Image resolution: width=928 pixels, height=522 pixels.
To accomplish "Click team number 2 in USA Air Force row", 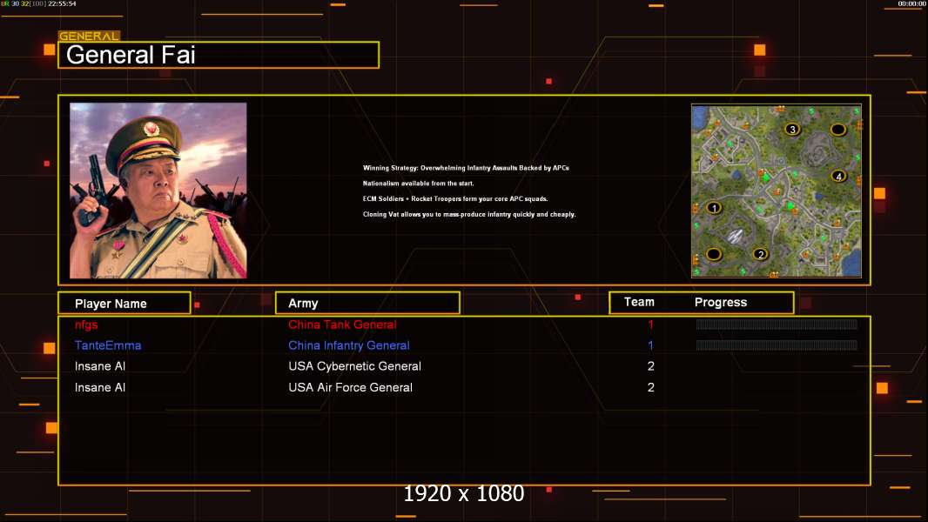I will click(650, 388).
